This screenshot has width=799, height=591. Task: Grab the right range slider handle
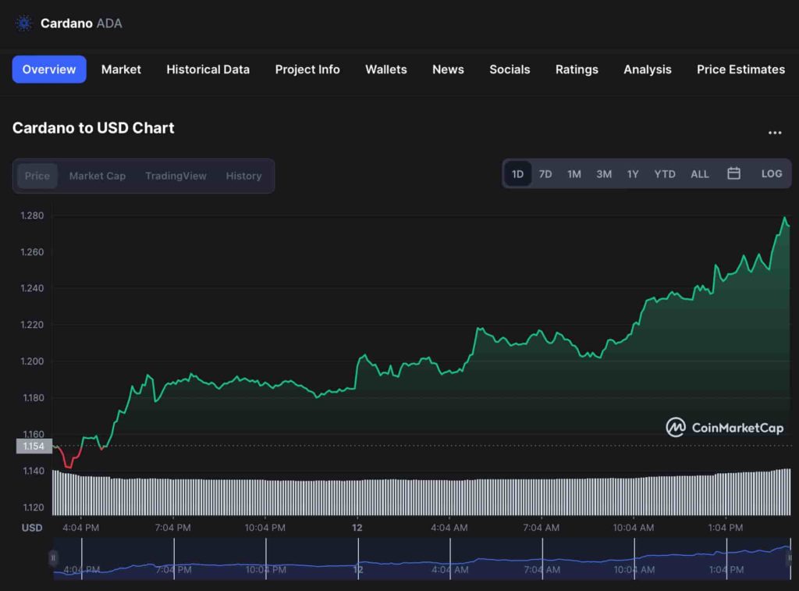pos(790,557)
